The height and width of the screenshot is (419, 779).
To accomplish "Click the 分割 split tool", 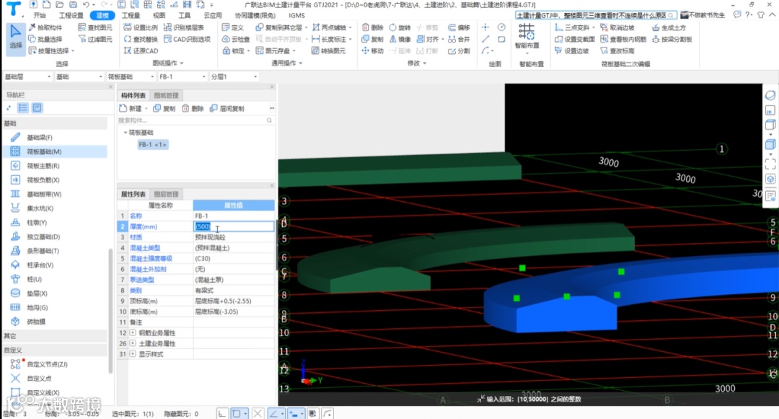I will point(459,50).
